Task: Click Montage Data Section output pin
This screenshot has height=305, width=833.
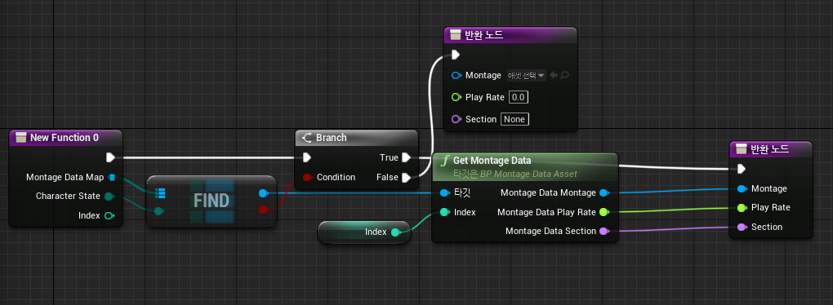Action: [x=604, y=232]
